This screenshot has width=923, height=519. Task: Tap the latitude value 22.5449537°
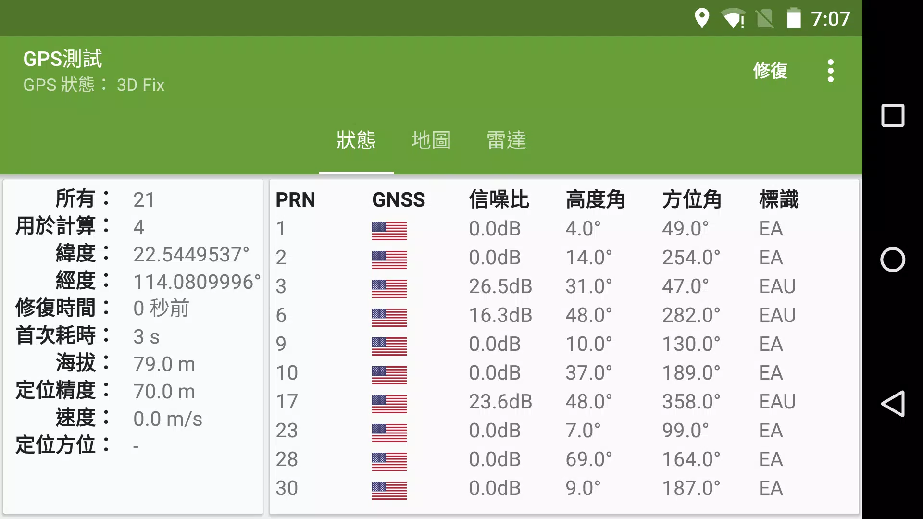pyautogui.click(x=191, y=255)
